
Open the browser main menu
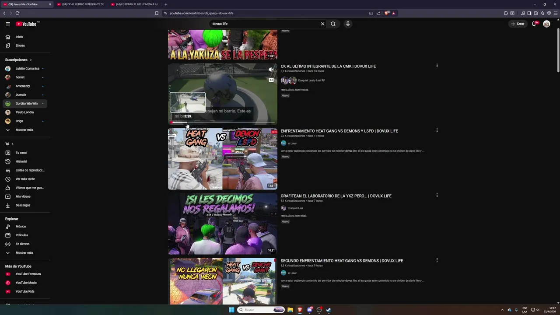[556, 13]
